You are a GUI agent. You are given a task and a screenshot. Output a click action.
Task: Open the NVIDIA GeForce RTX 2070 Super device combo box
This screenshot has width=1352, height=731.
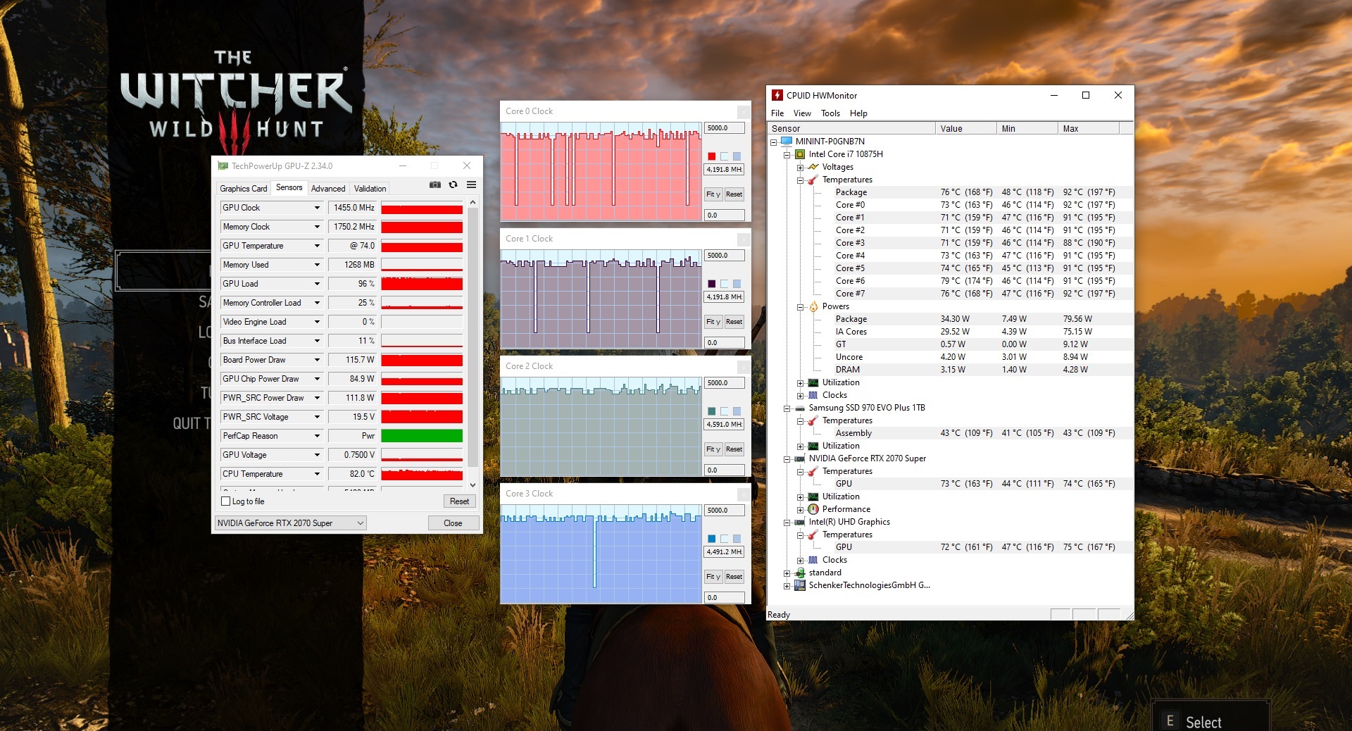pyautogui.click(x=291, y=523)
